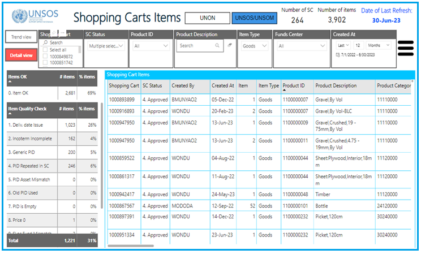Image resolution: width=421 pixels, height=254 pixels.
Task: Select the '2. Incoterm Incomplete' row
Action: pos(52,139)
